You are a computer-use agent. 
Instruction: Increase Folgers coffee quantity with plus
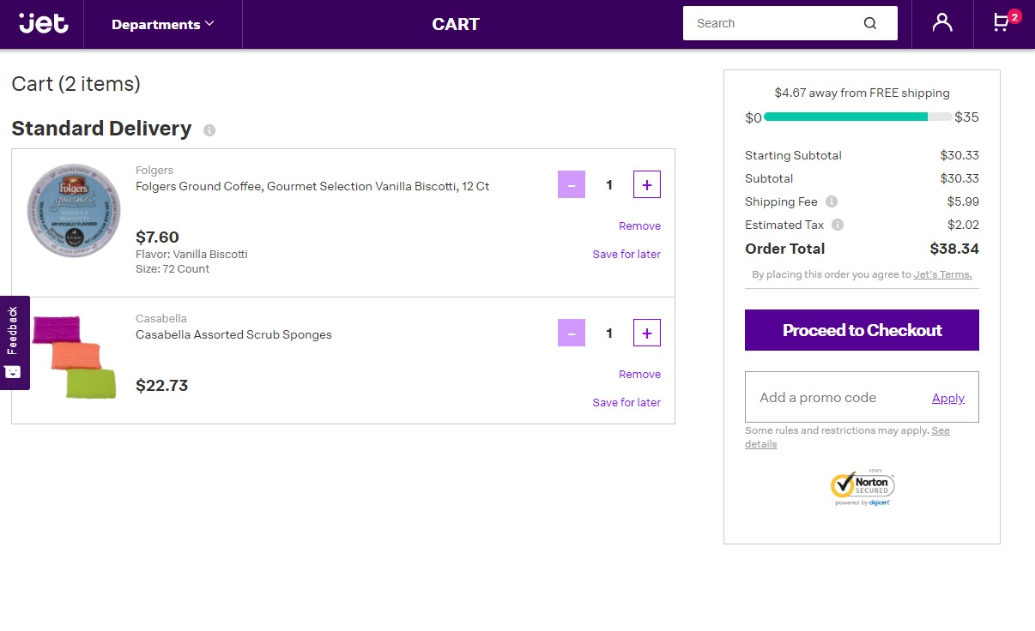coord(646,184)
